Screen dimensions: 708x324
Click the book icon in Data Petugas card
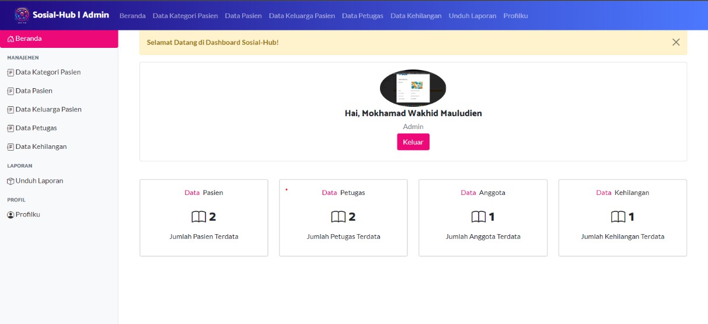tap(339, 217)
